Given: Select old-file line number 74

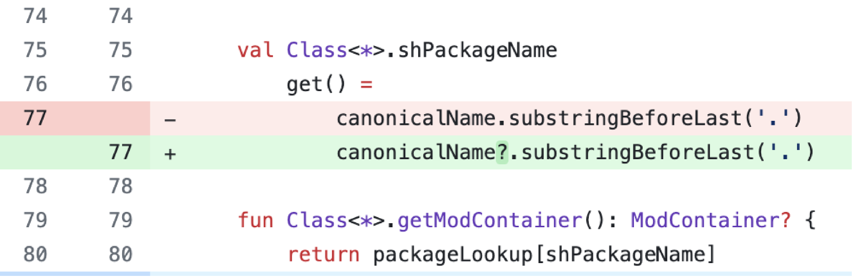Looking at the screenshot, I should [x=35, y=16].
